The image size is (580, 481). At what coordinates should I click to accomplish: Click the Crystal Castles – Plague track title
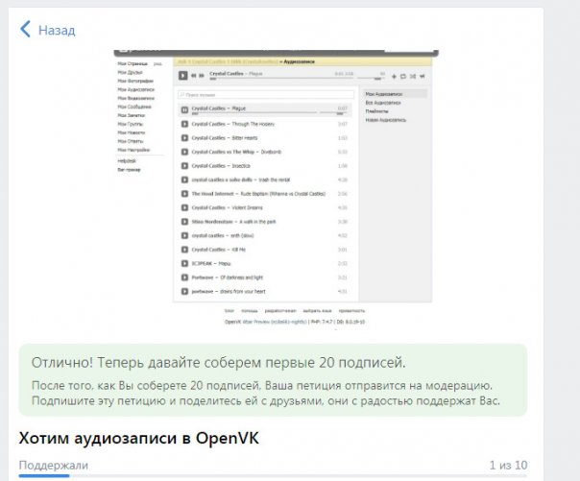[219, 108]
